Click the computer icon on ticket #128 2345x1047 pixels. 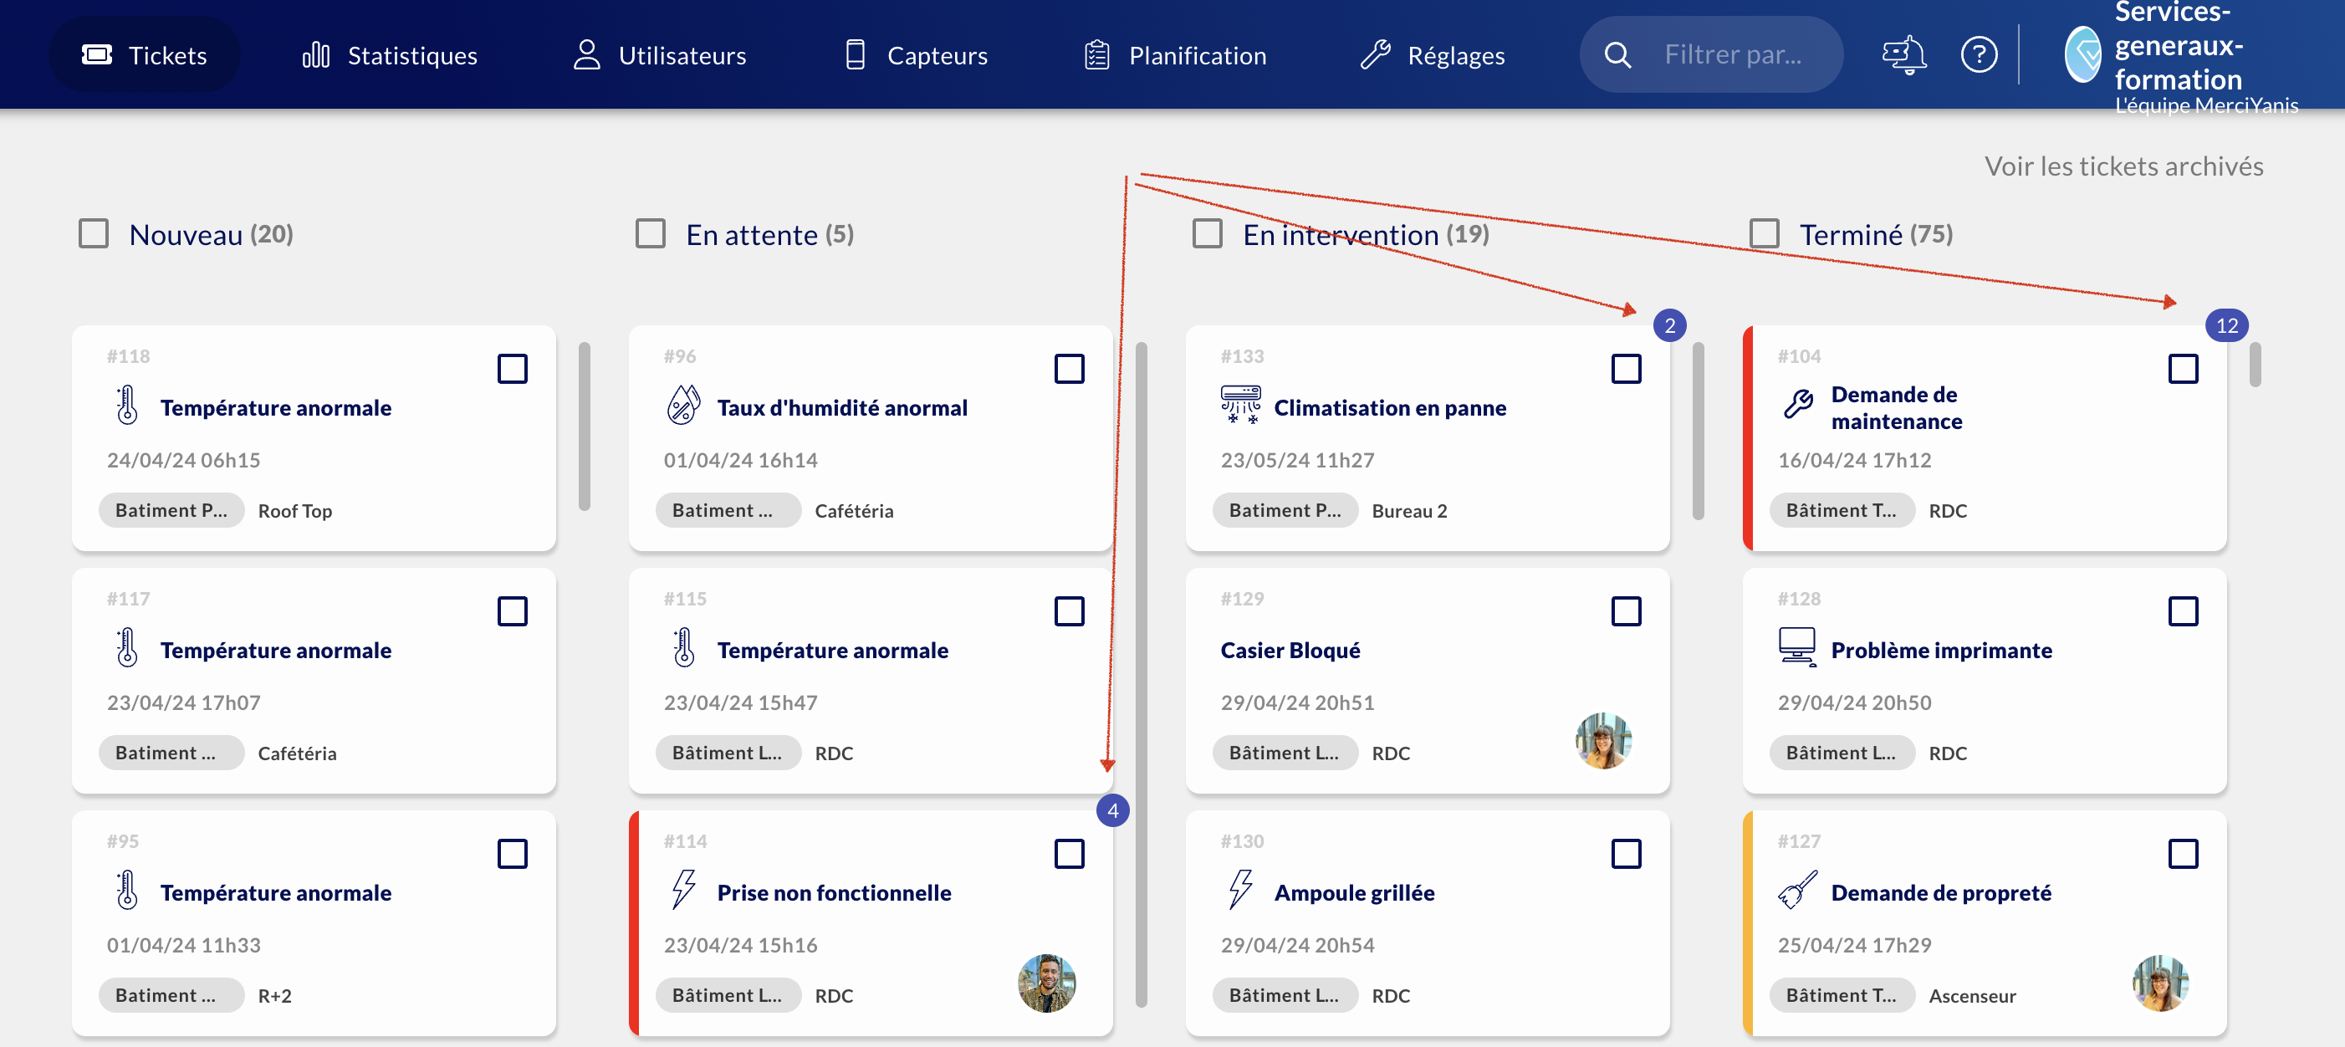pyautogui.click(x=1796, y=647)
